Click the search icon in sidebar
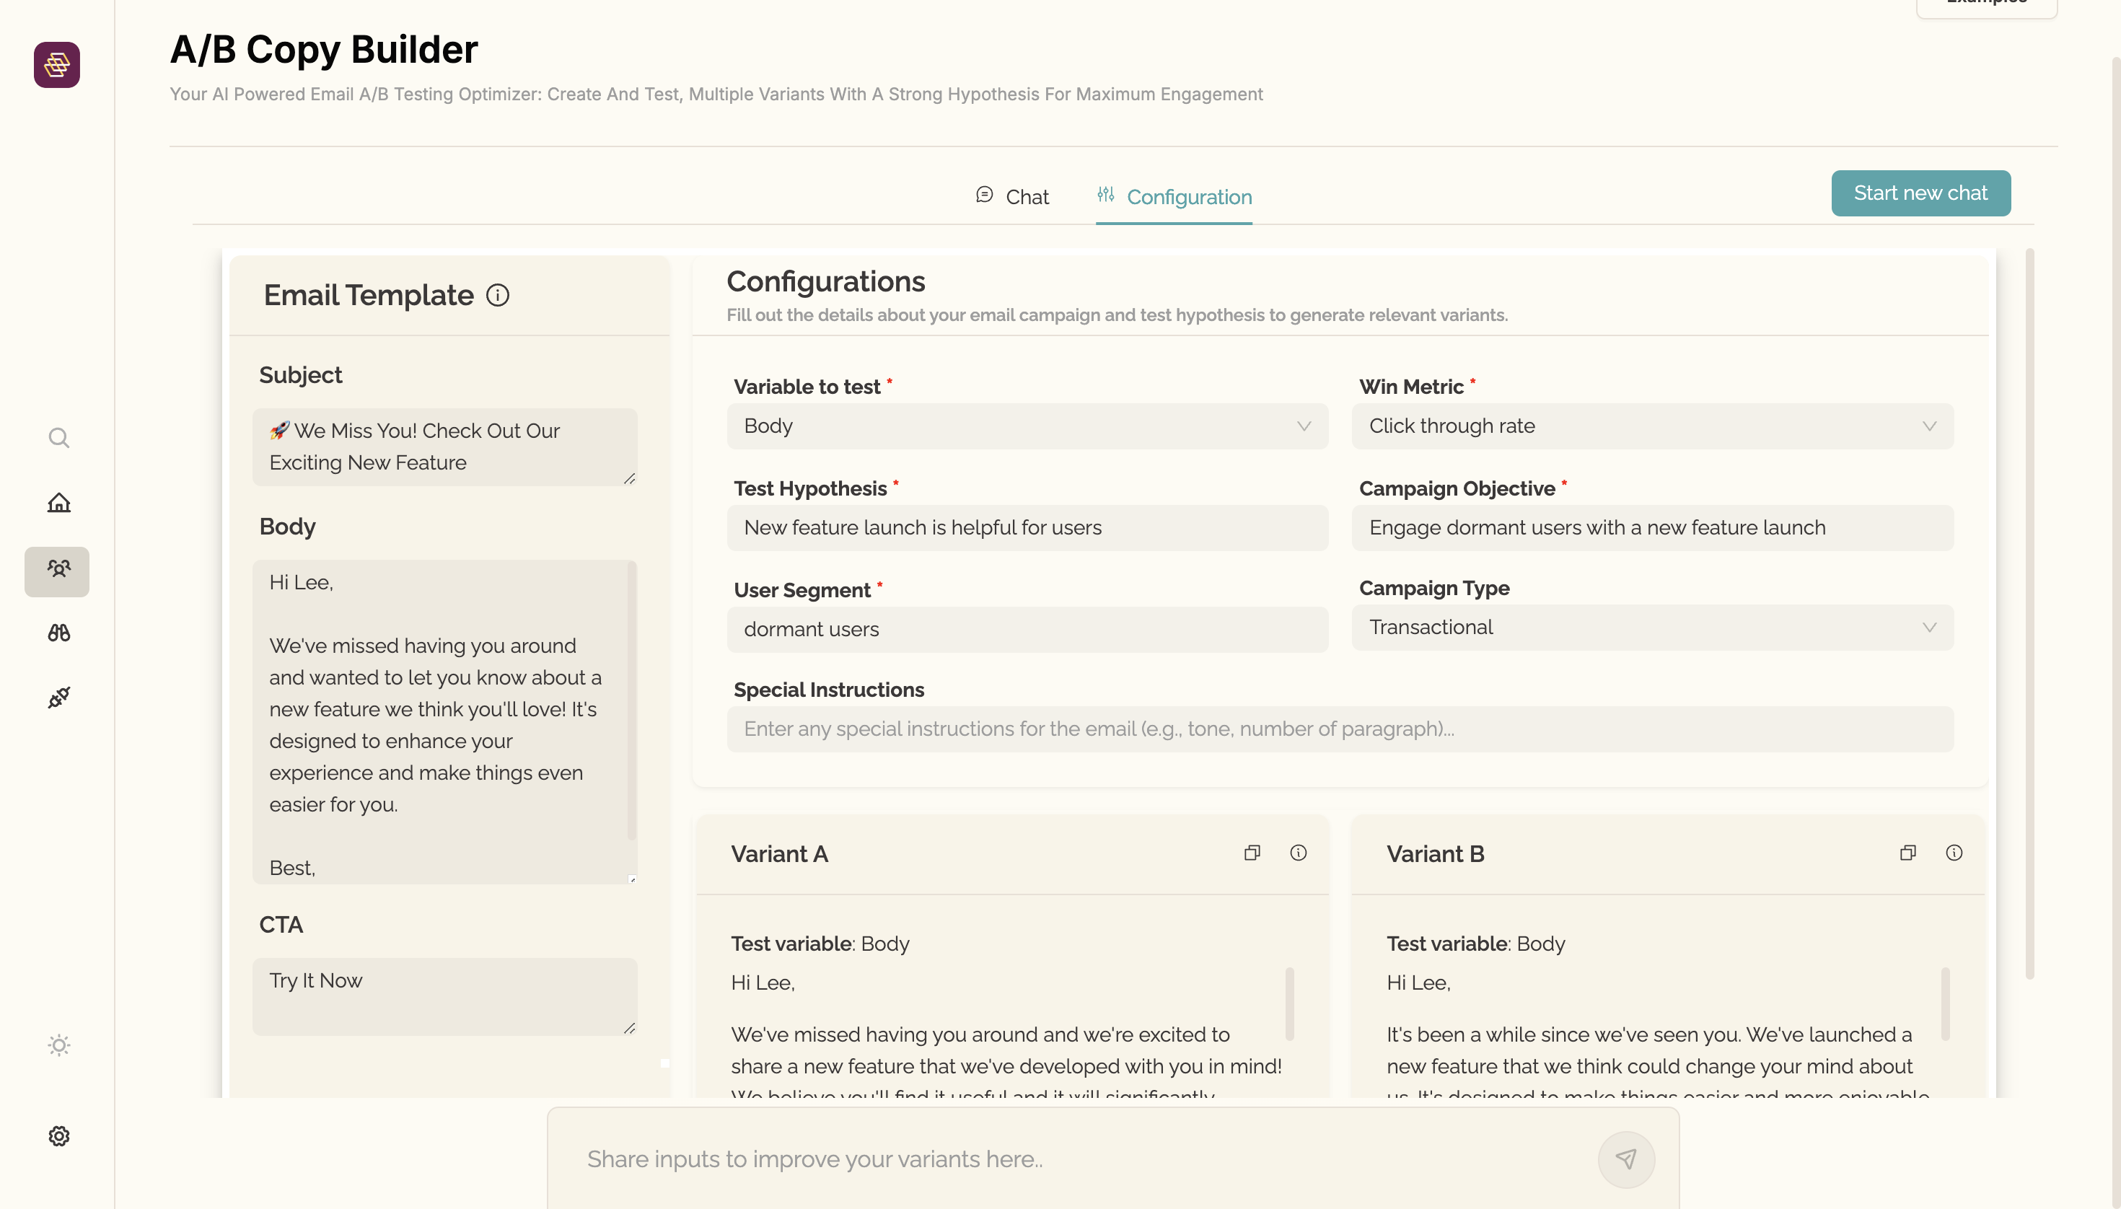Screen dimensions: 2121x1209 click(x=58, y=438)
